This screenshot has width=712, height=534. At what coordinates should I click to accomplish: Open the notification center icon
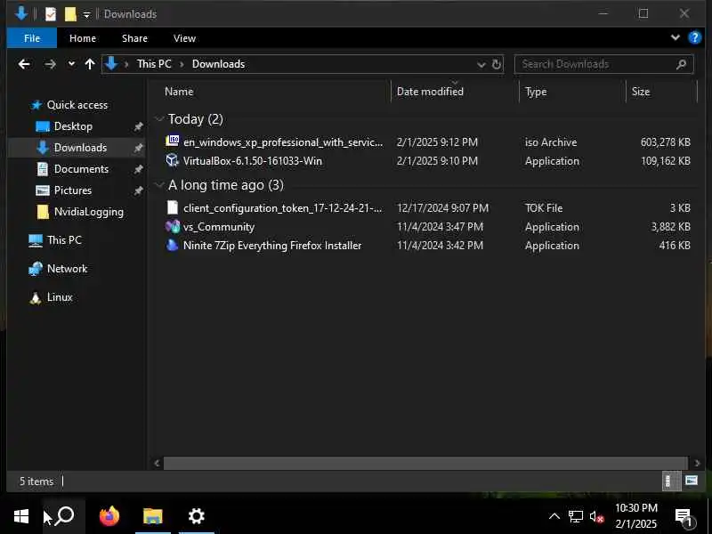684,517
